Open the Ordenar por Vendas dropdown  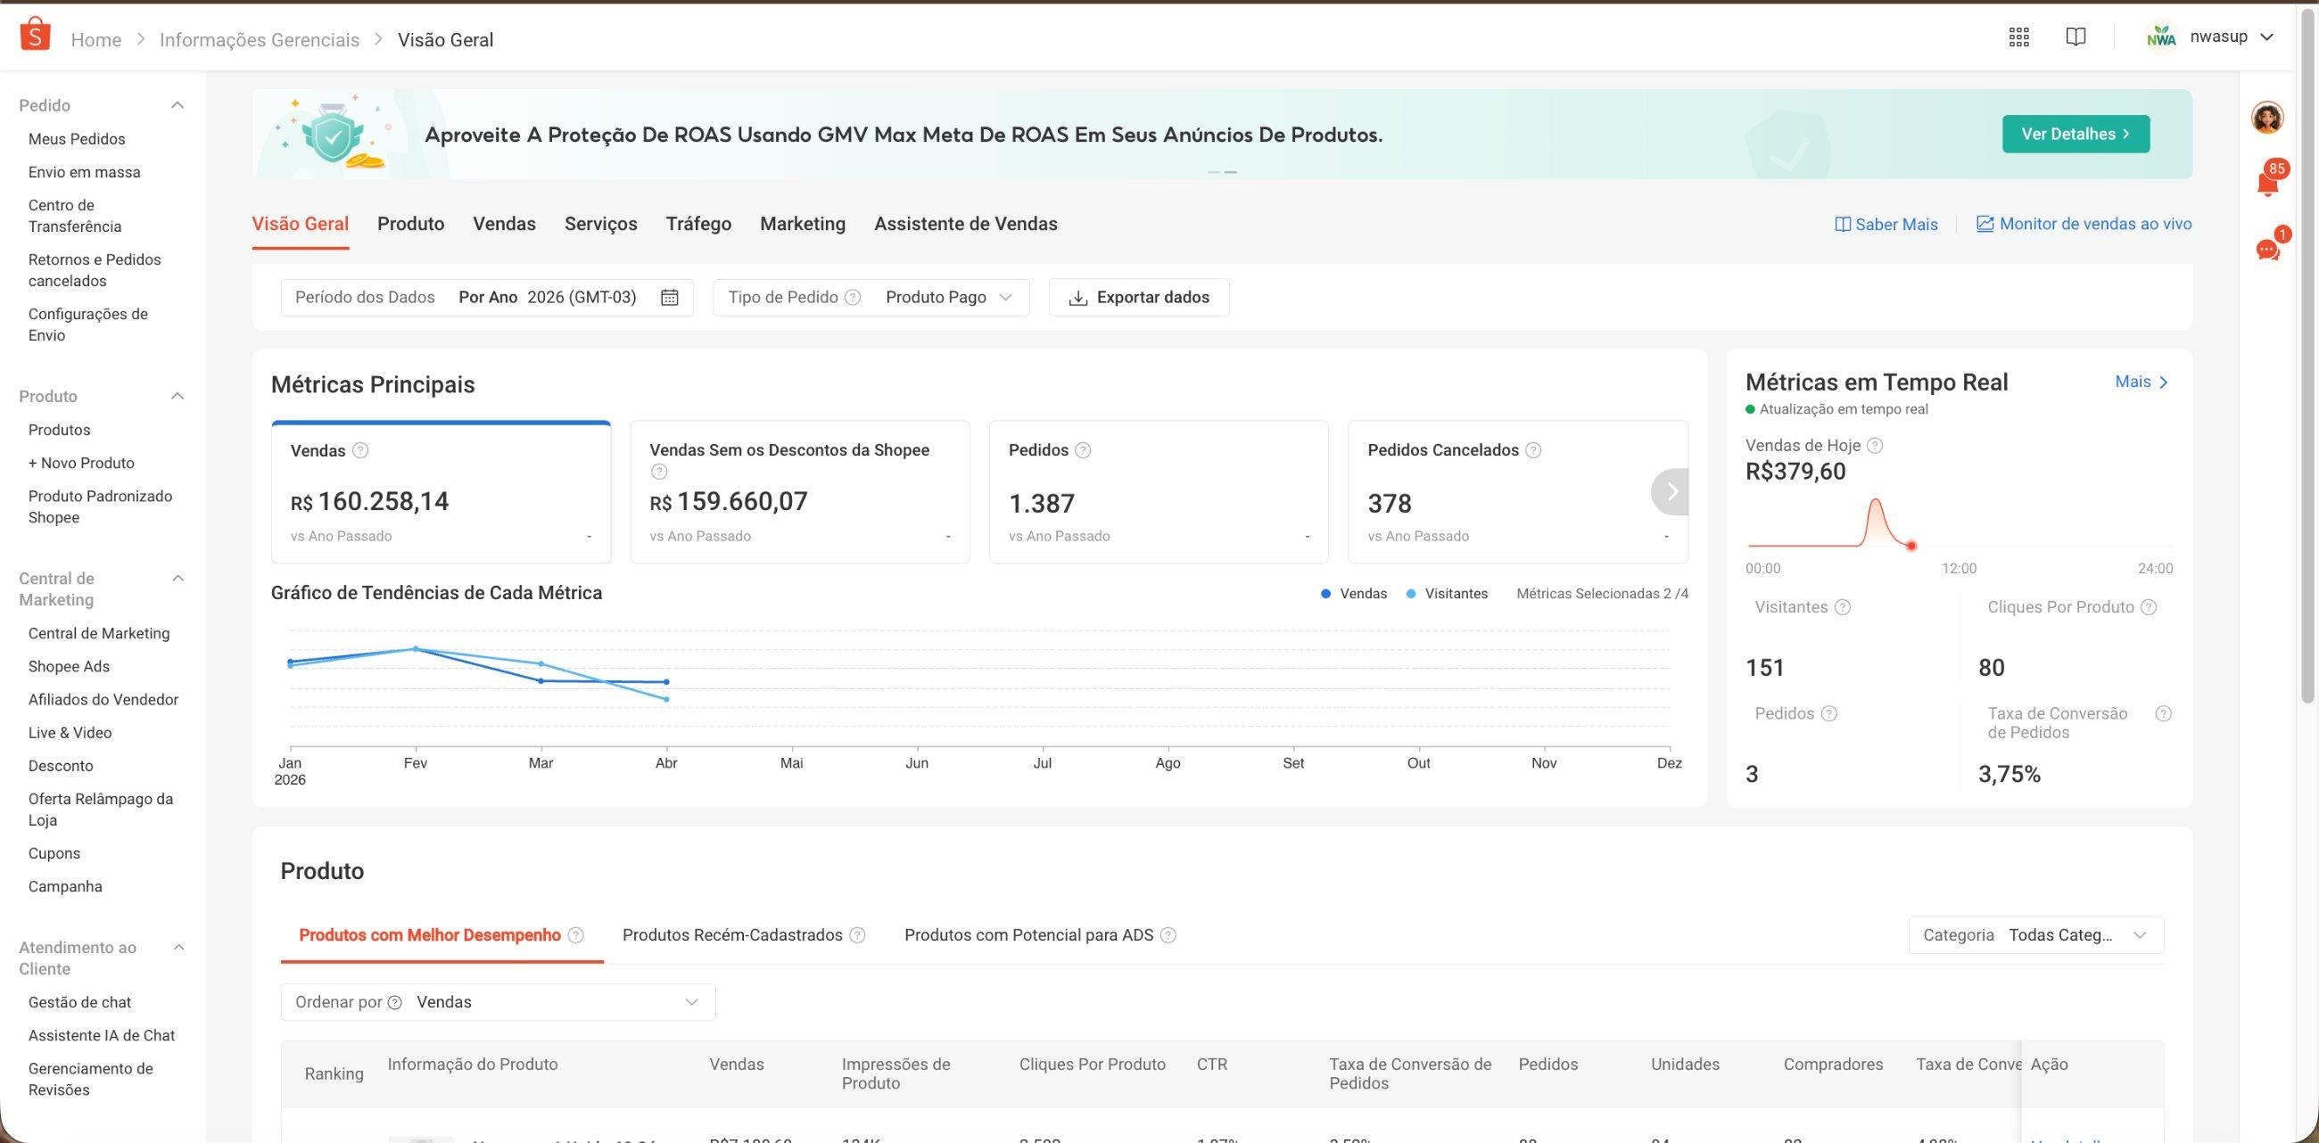click(498, 1002)
